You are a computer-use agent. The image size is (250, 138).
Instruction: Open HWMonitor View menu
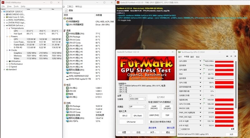coord(9,6)
